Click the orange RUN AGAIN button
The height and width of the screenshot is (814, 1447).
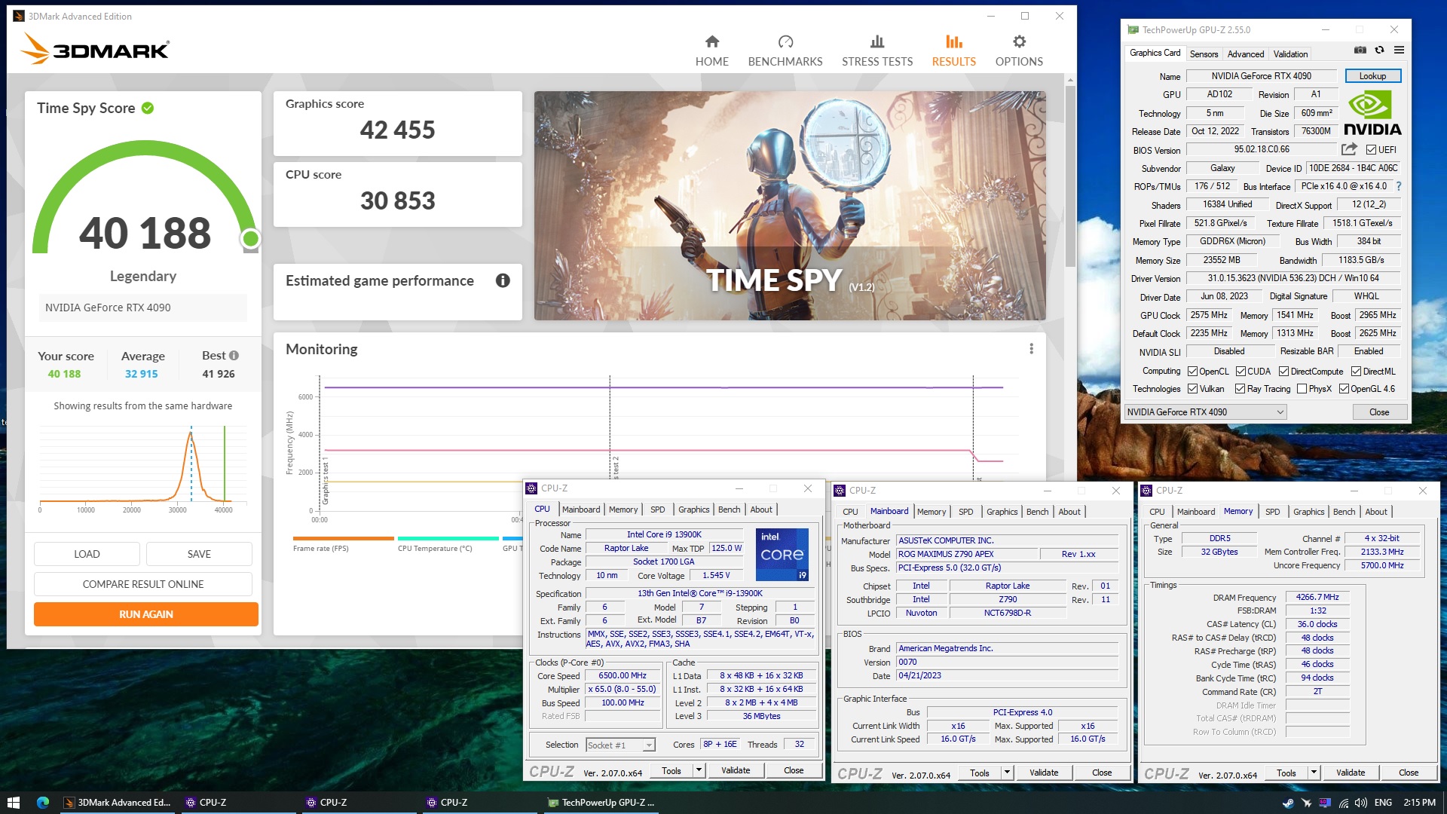coord(145,614)
